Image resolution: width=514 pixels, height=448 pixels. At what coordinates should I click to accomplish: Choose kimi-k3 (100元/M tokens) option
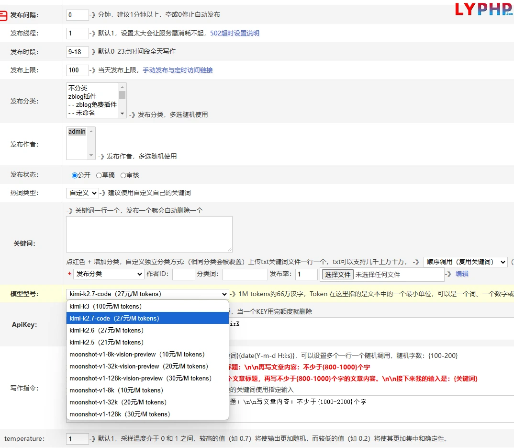point(147,306)
